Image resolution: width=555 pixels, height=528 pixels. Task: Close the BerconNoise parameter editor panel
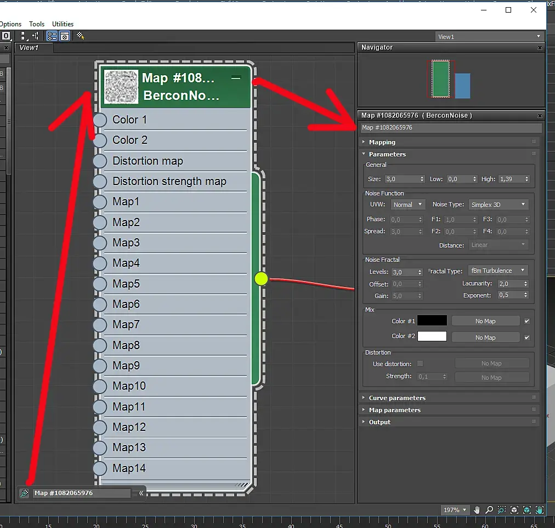pyautogui.click(x=540, y=116)
